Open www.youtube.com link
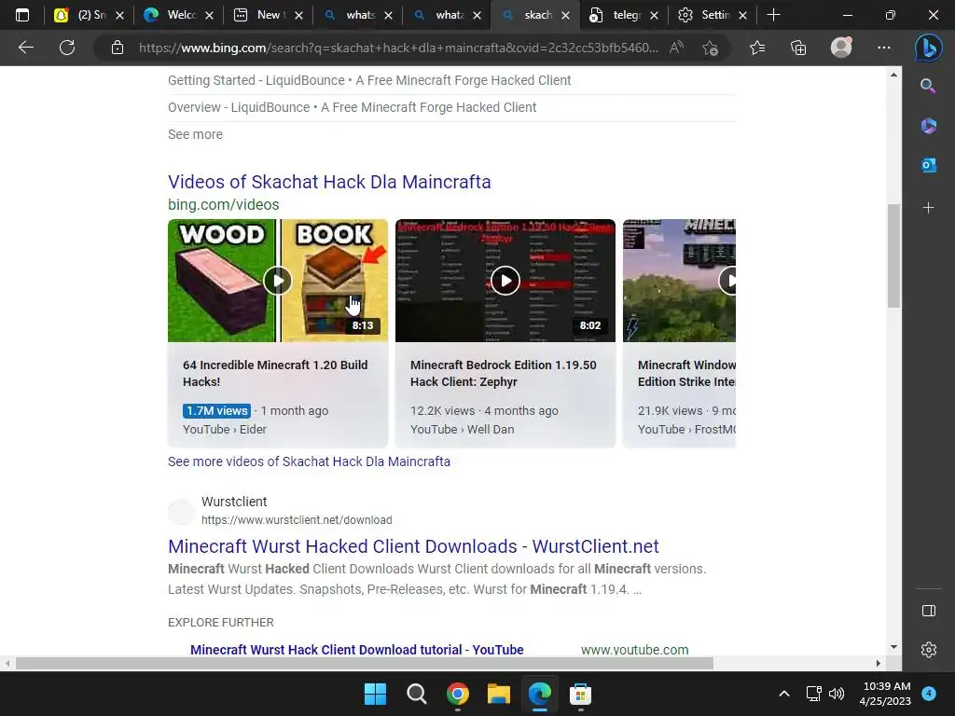 click(x=634, y=650)
